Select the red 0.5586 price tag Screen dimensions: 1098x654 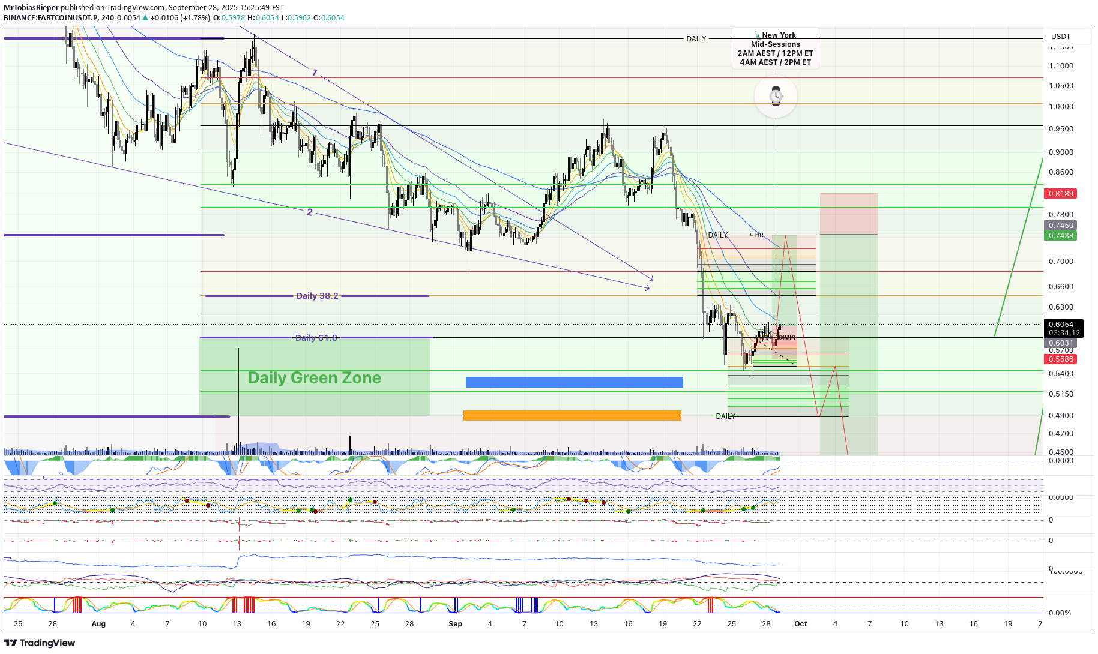point(1061,359)
